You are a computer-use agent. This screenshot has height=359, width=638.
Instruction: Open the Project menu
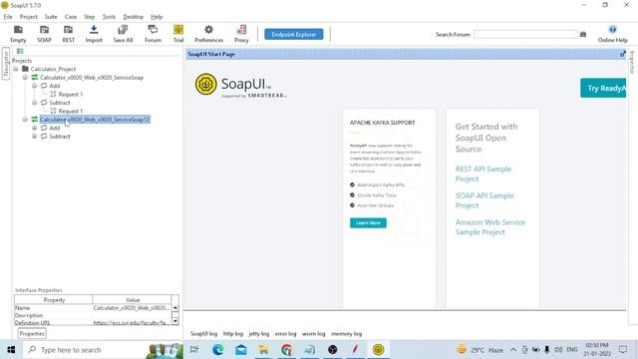(29, 17)
